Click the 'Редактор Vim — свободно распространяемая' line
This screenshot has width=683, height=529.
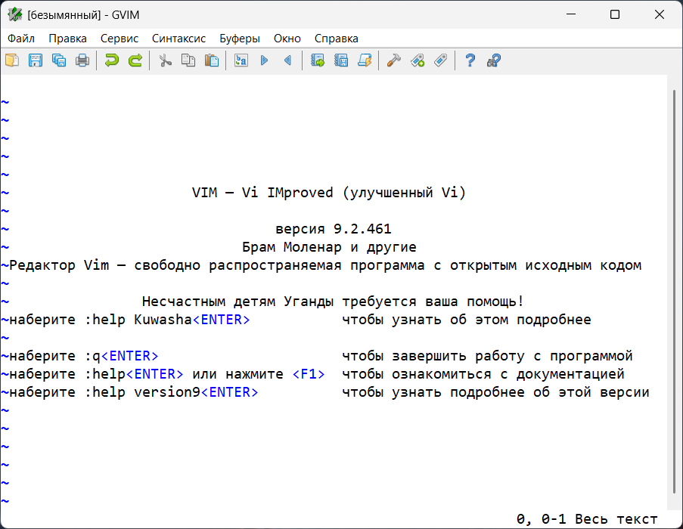pyautogui.click(x=325, y=265)
